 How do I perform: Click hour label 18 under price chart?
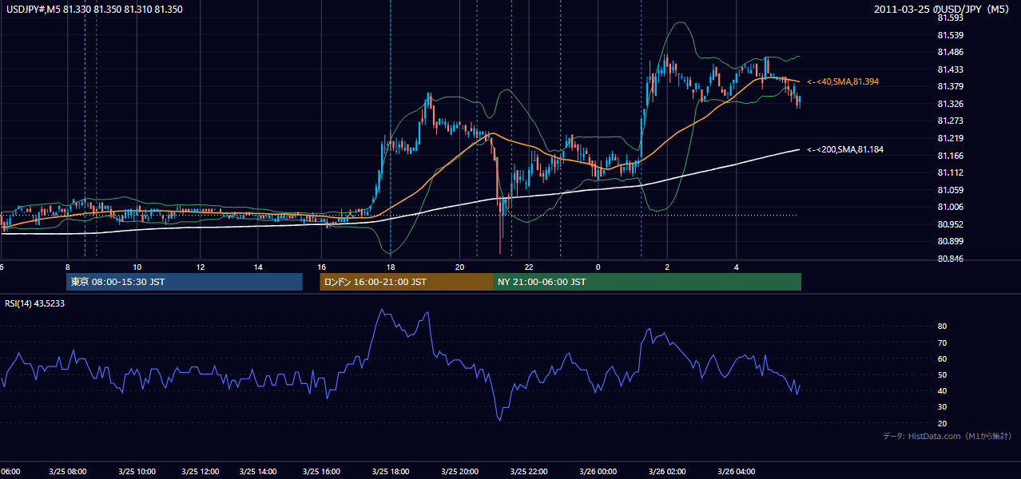pos(391,267)
